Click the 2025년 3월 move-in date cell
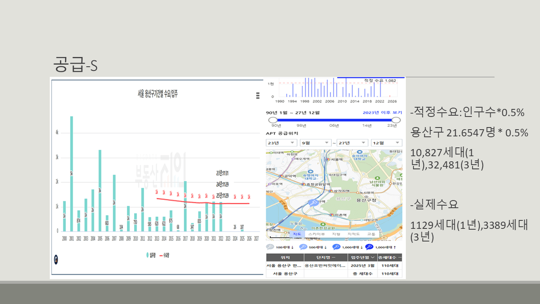 (362, 265)
